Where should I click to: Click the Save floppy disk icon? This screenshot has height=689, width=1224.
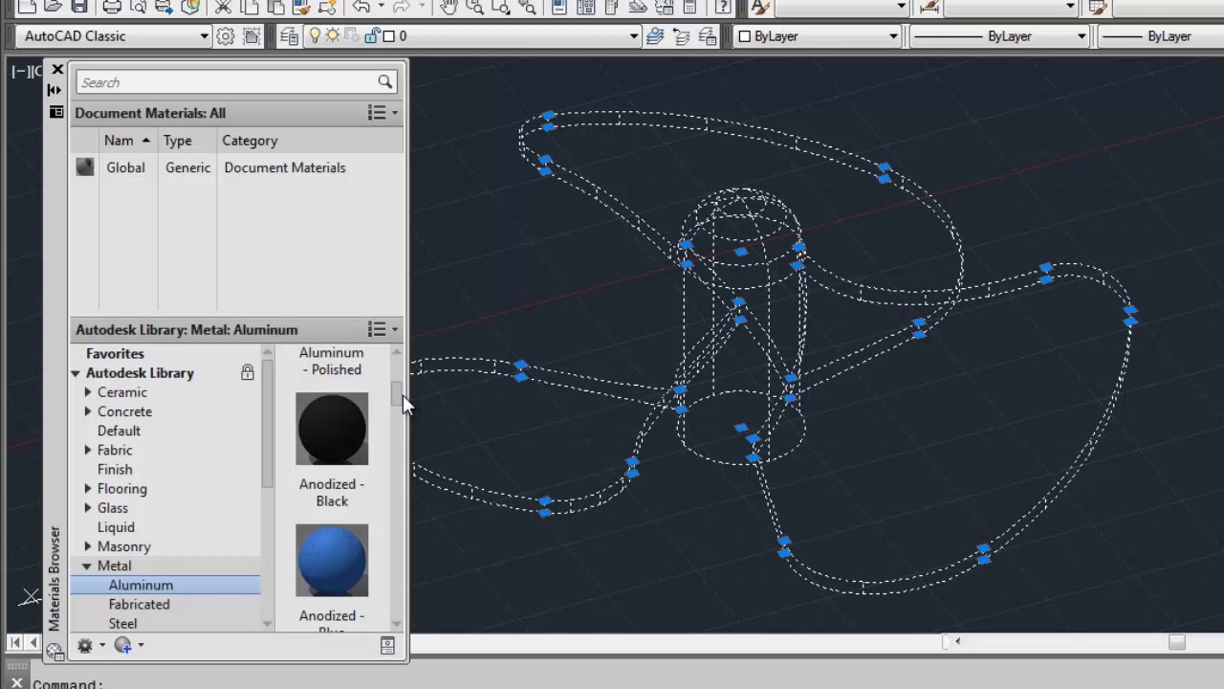coord(79,8)
